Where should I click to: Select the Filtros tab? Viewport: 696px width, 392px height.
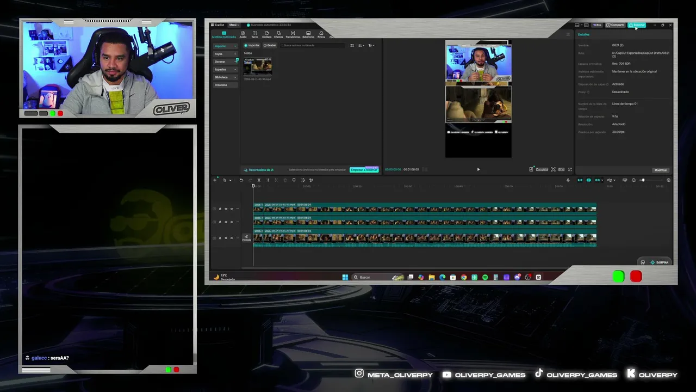pyautogui.click(x=321, y=34)
